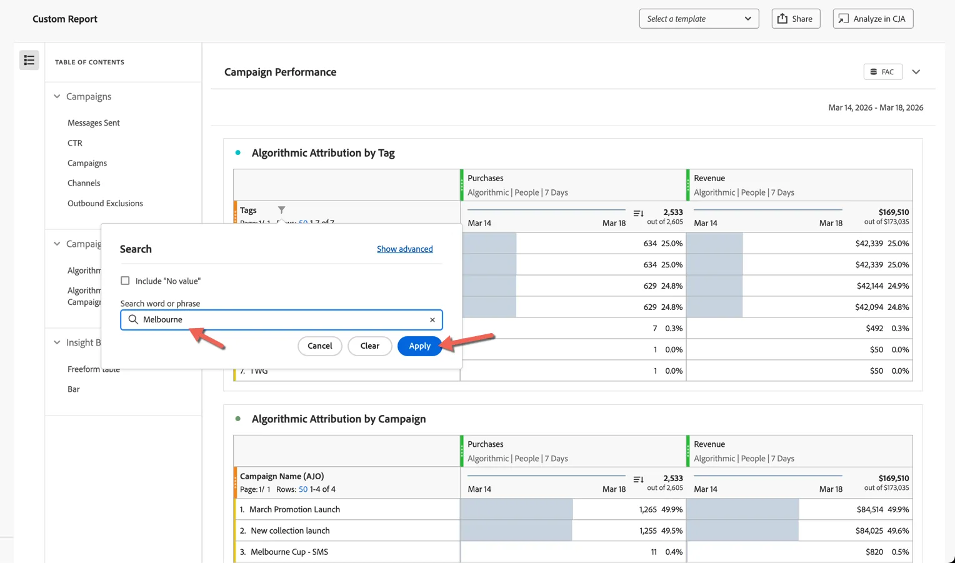Change rows count 50 in Campaign table
The height and width of the screenshot is (563, 955).
303,489
